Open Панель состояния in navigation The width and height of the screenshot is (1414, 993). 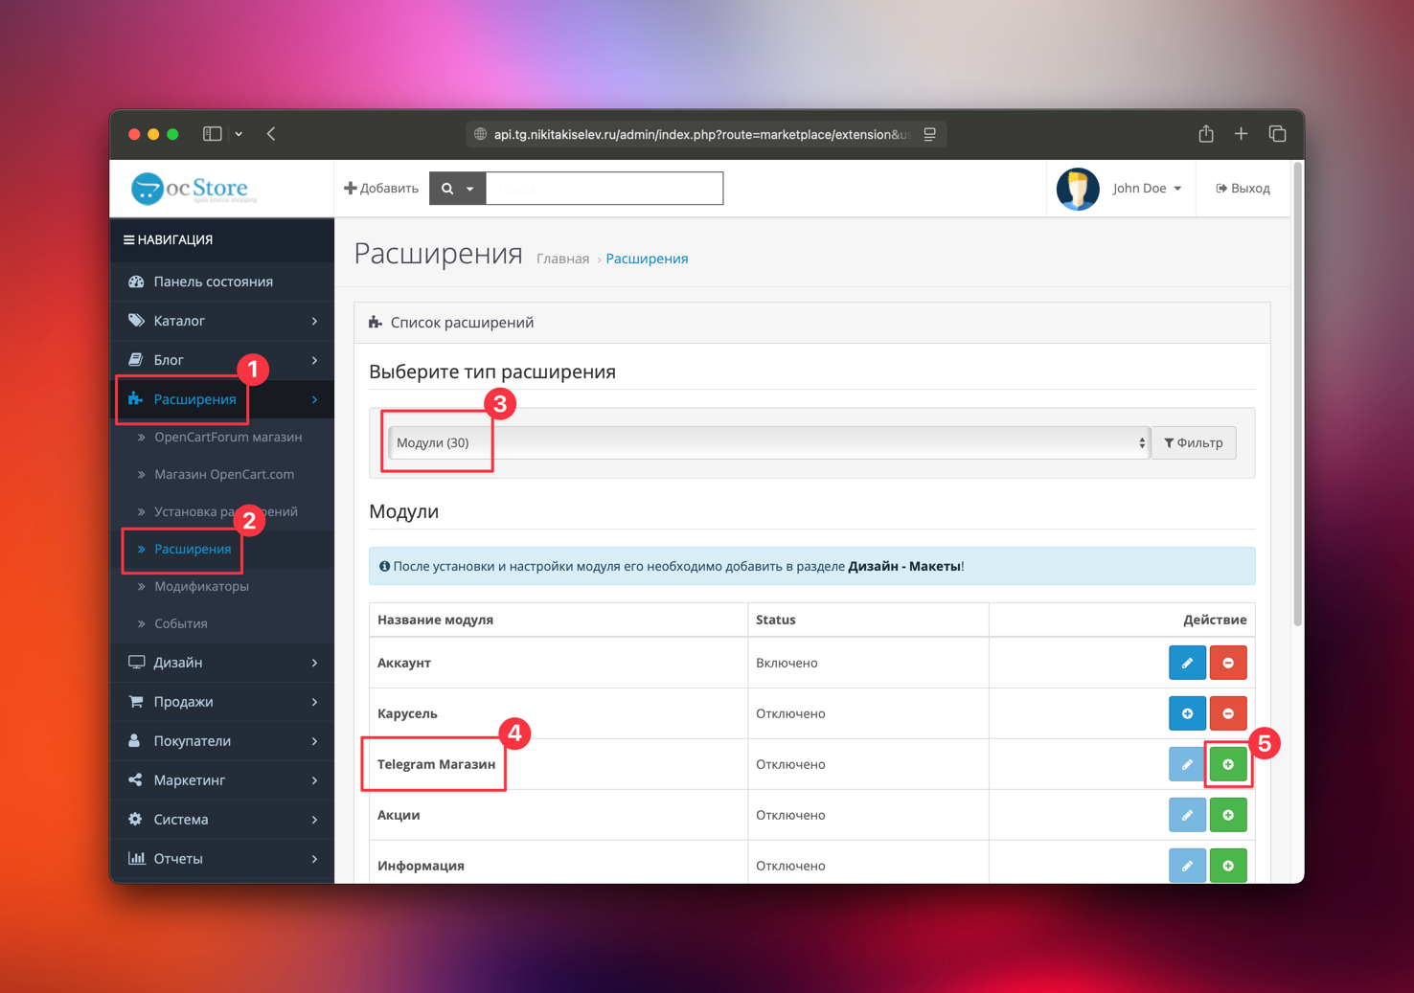213,282
